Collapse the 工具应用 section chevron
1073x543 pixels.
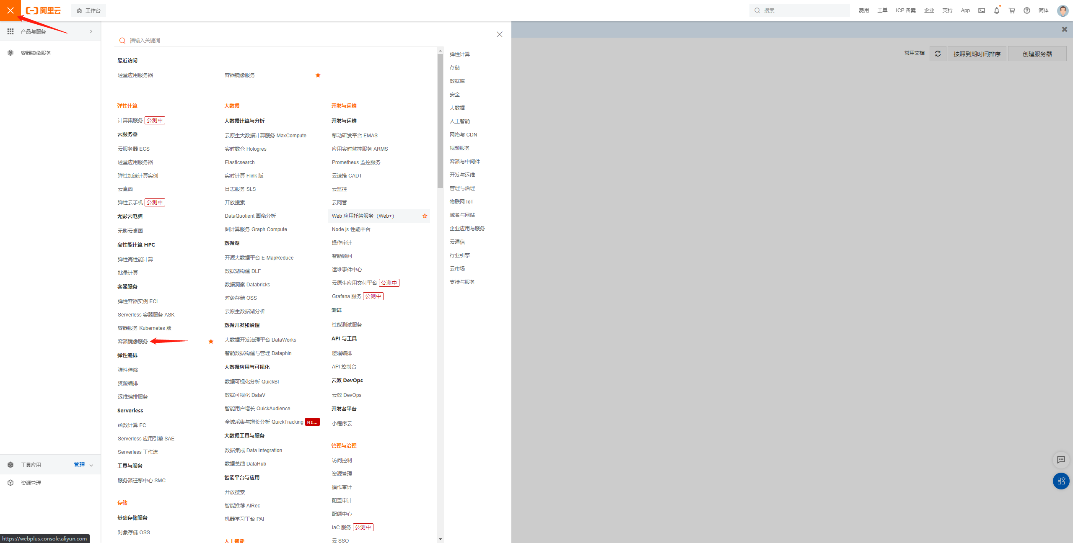coord(91,465)
